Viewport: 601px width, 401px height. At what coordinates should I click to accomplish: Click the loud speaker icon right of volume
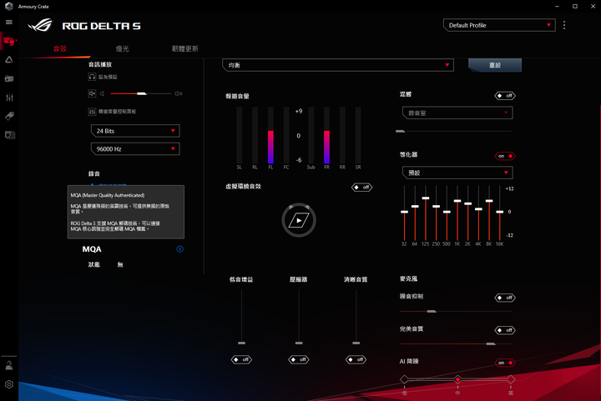pos(179,93)
